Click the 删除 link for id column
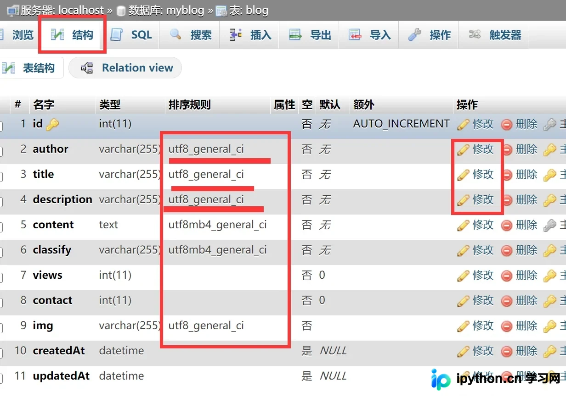Image resolution: width=566 pixels, height=397 pixels. 526,124
